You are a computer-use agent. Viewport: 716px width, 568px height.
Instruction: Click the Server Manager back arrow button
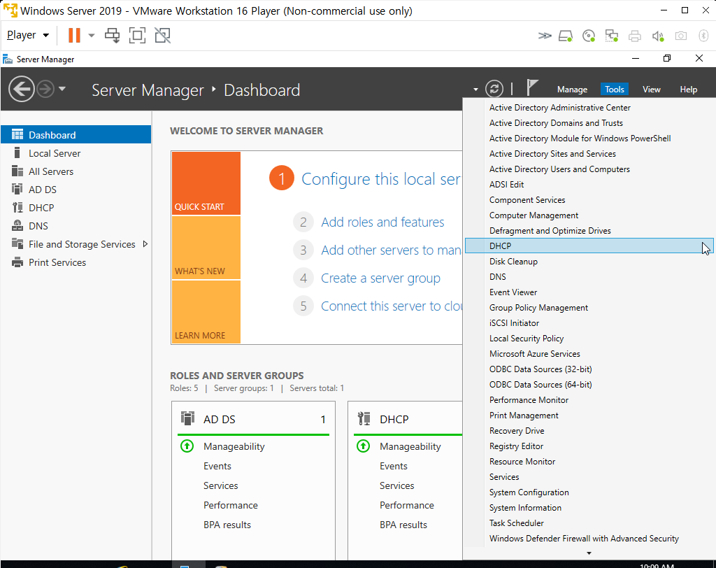22,89
